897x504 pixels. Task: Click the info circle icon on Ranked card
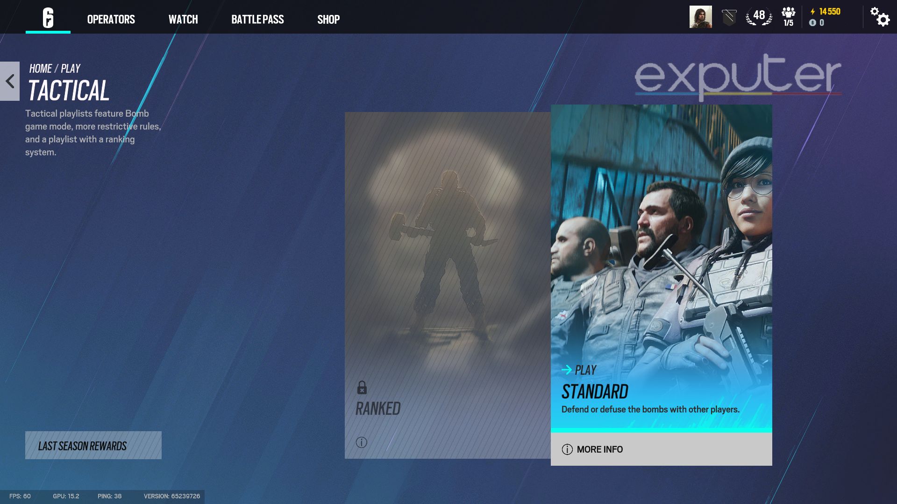click(362, 442)
